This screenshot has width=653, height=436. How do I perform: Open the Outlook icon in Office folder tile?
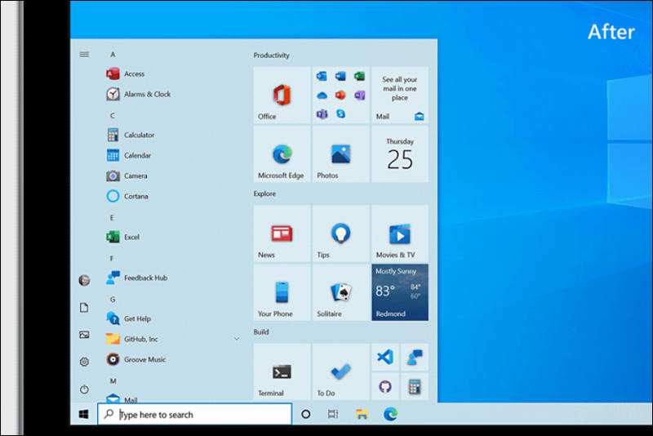[322, 76]
